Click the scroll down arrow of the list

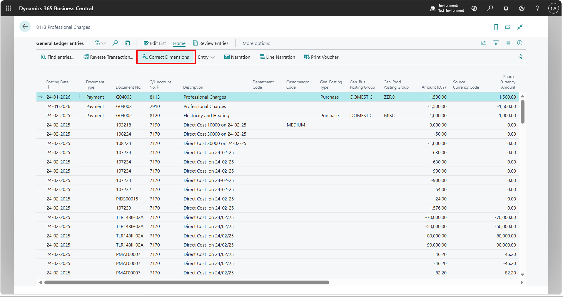[522, 275]
